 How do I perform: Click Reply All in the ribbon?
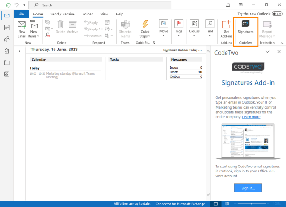[93, 29]
